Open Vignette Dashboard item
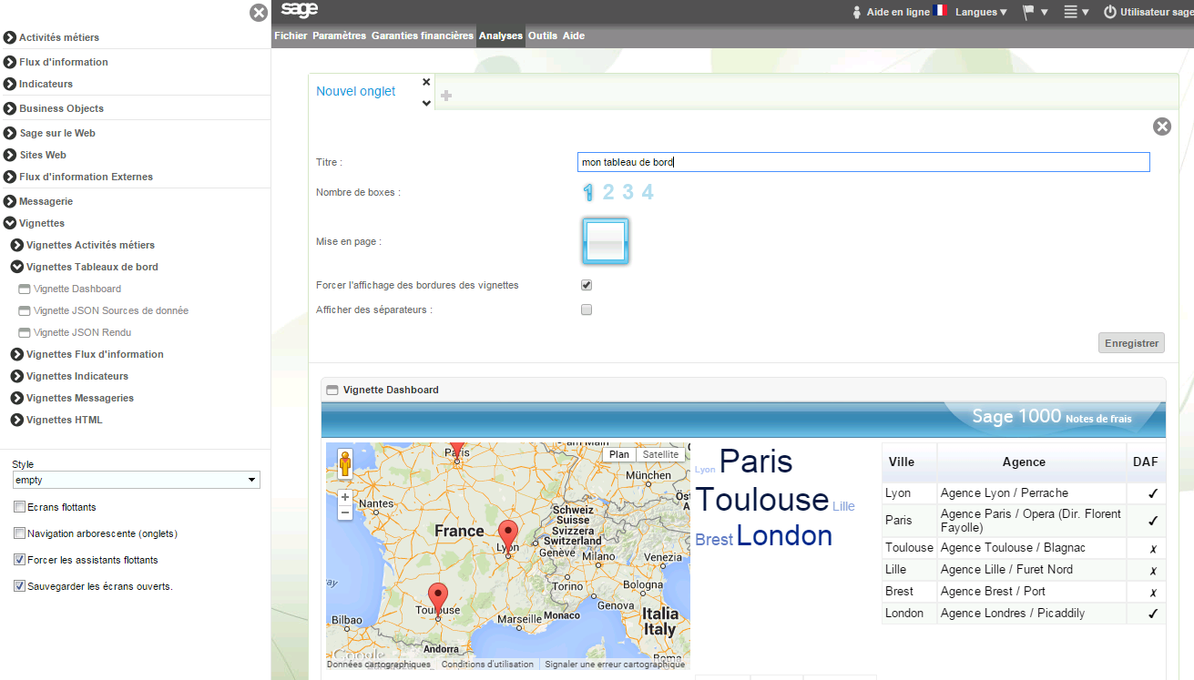The image size is (1194, 680). tap(77, 289)
